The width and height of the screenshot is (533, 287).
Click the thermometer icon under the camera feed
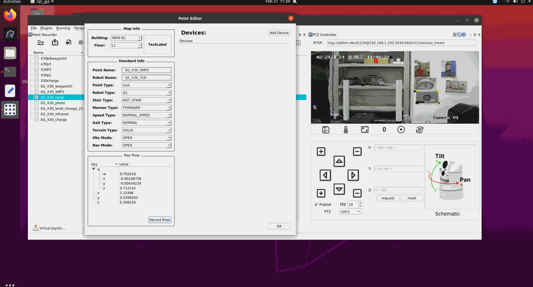[346, 130]
